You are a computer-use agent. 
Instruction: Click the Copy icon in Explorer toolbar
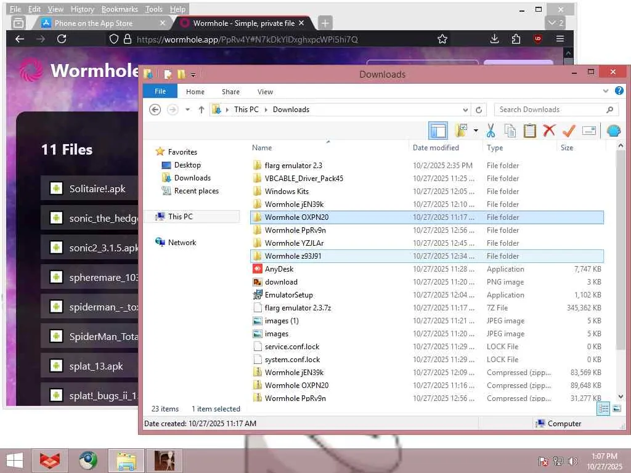click(510, 131)
